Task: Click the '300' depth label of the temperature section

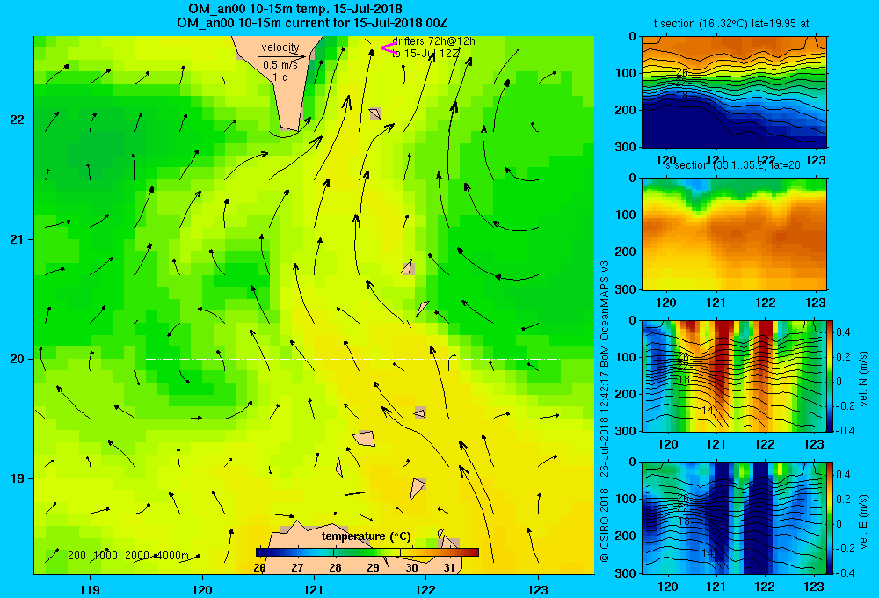Action: point(627,147)
